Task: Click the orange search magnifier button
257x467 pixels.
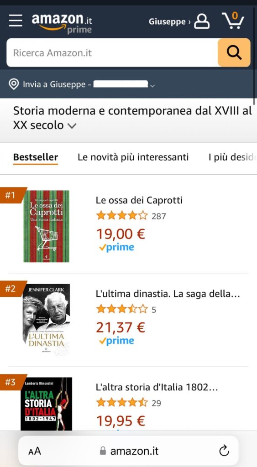Action: pos(234,52)
